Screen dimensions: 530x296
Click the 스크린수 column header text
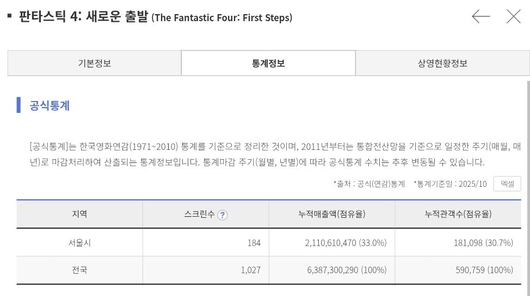[x=199, y=214]
